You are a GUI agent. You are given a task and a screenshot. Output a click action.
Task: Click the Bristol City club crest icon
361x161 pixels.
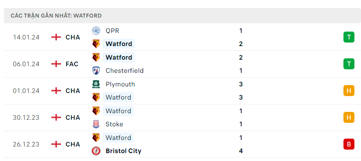[96, 151]
